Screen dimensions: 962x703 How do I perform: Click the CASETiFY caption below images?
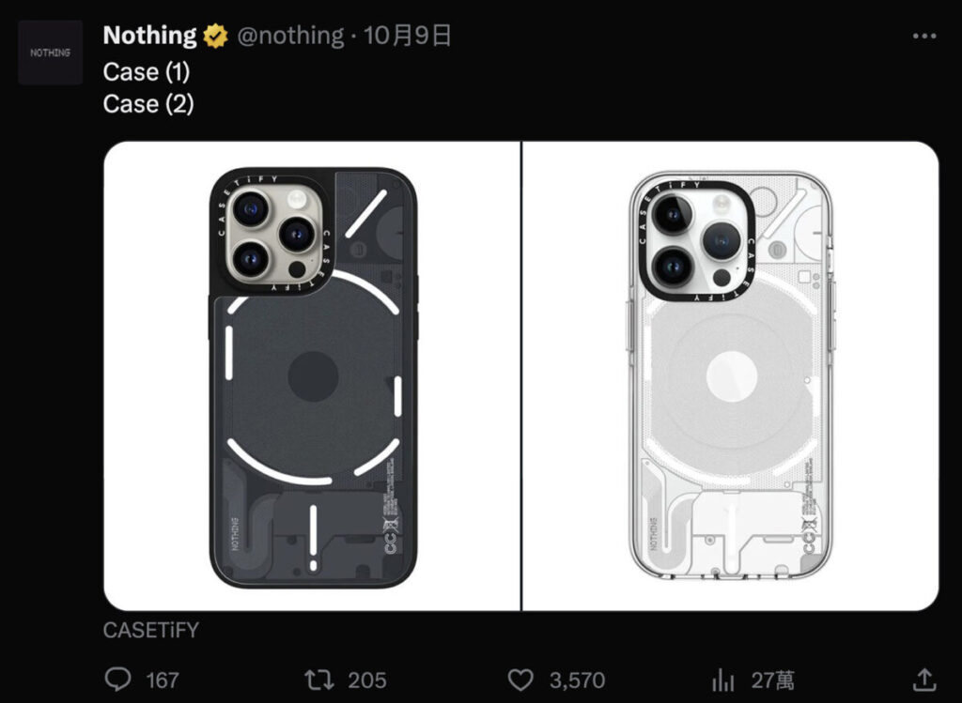point(150,630)
